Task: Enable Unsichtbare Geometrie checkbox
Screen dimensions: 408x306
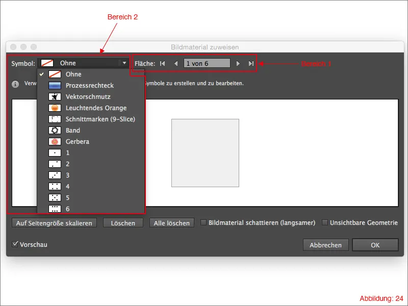Action: click(x=325, y=222)
